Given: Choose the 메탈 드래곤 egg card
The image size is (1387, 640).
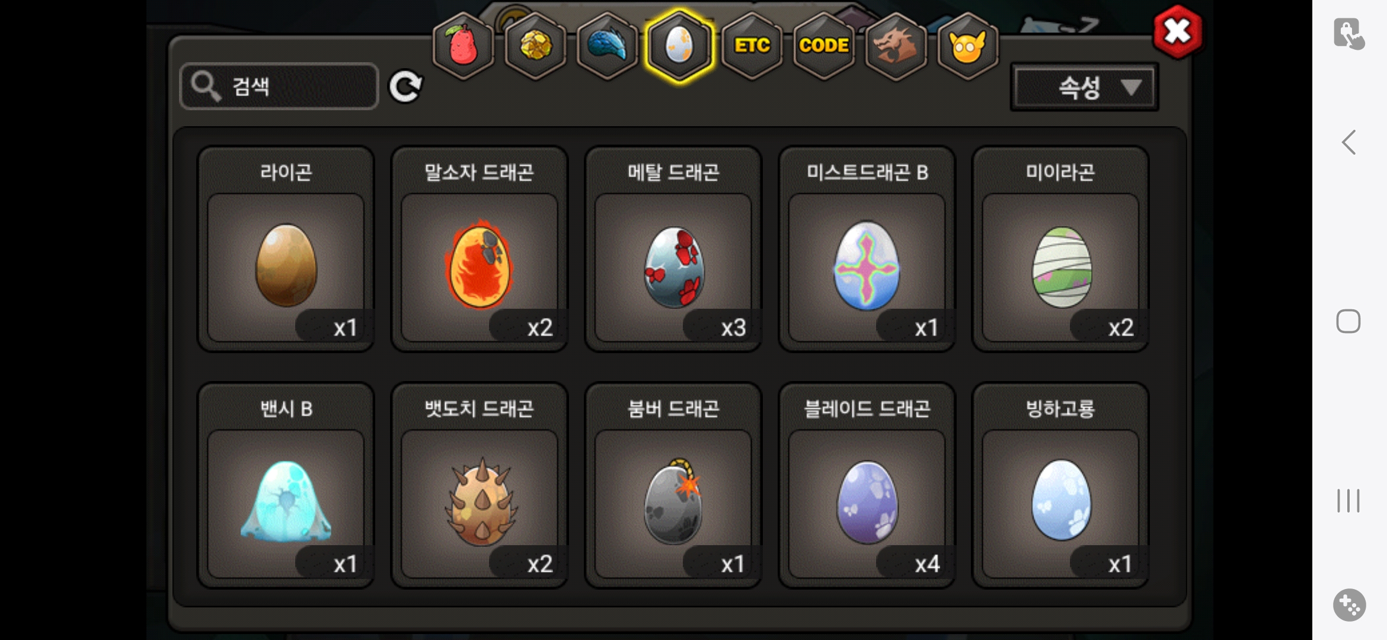Looking at the screenshot, I should [673, 249].
